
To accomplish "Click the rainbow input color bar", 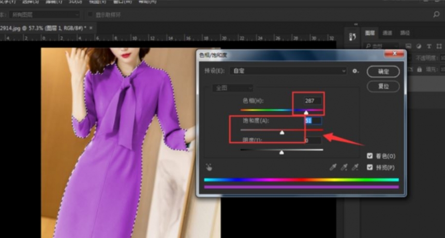I will 301,180.
